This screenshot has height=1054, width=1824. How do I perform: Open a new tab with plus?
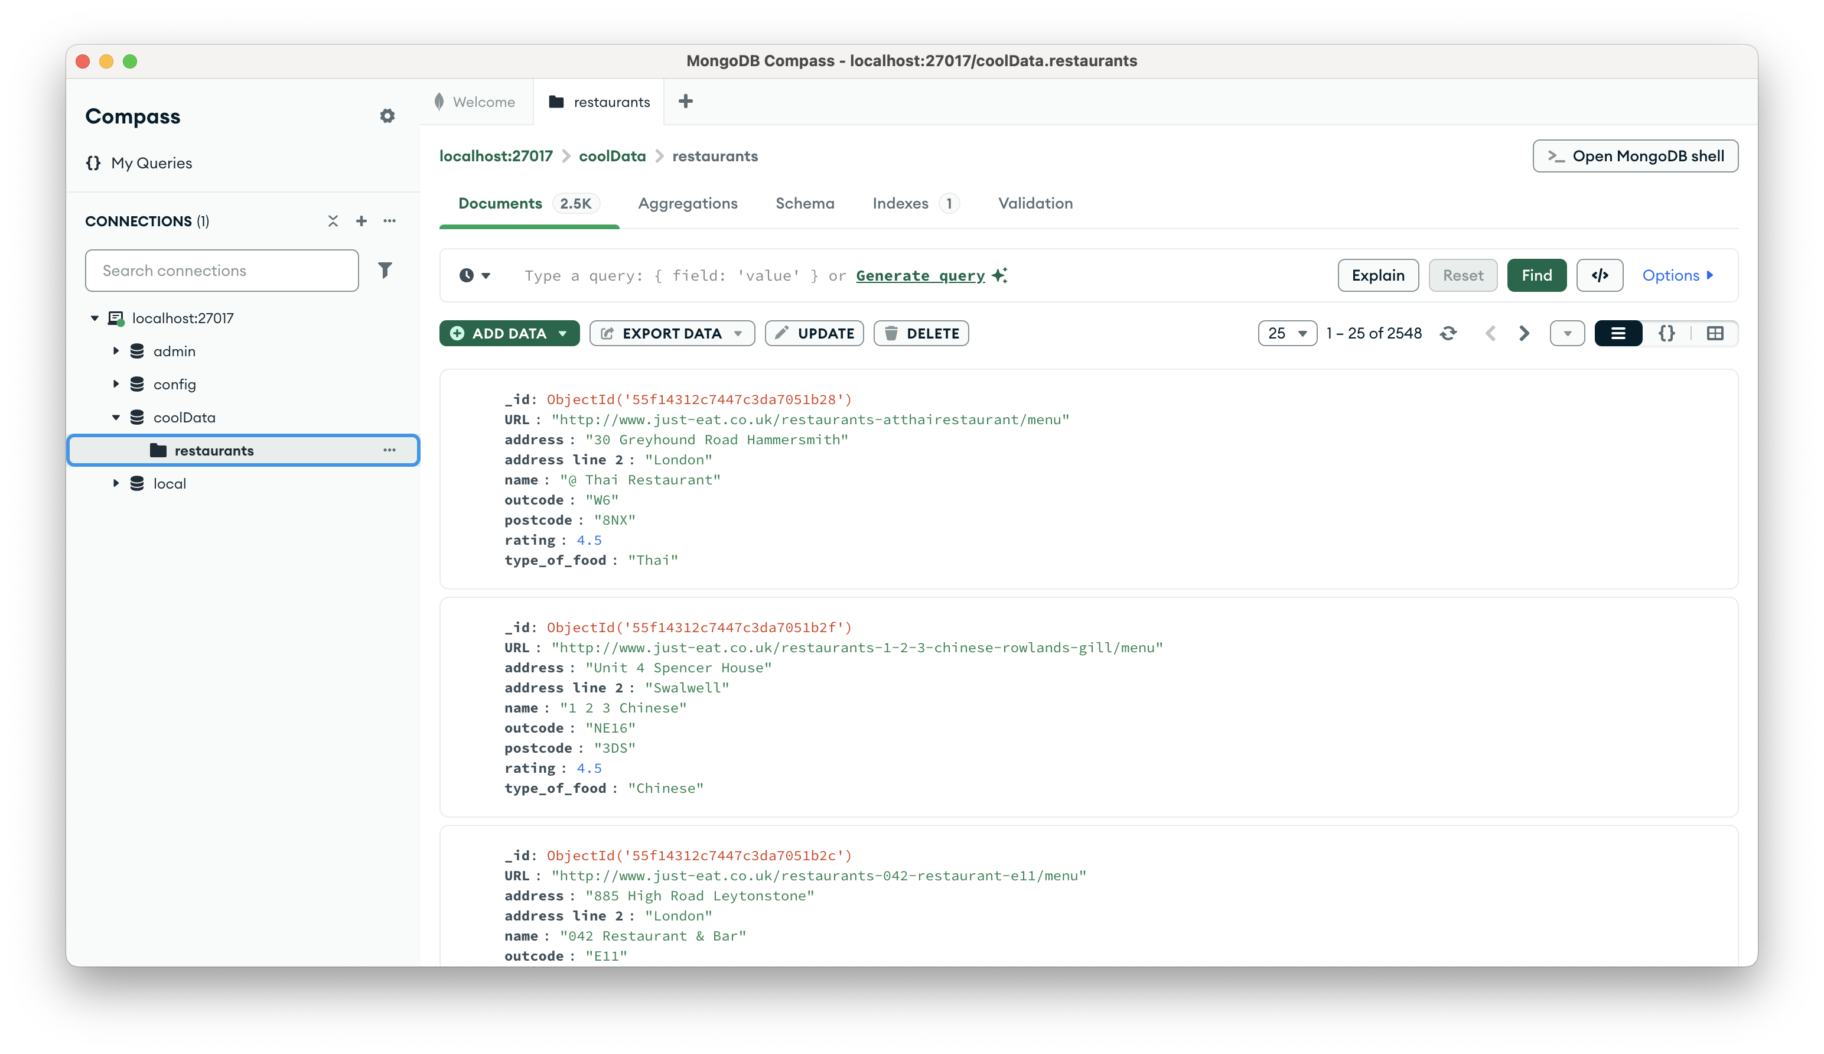[685, 102]
